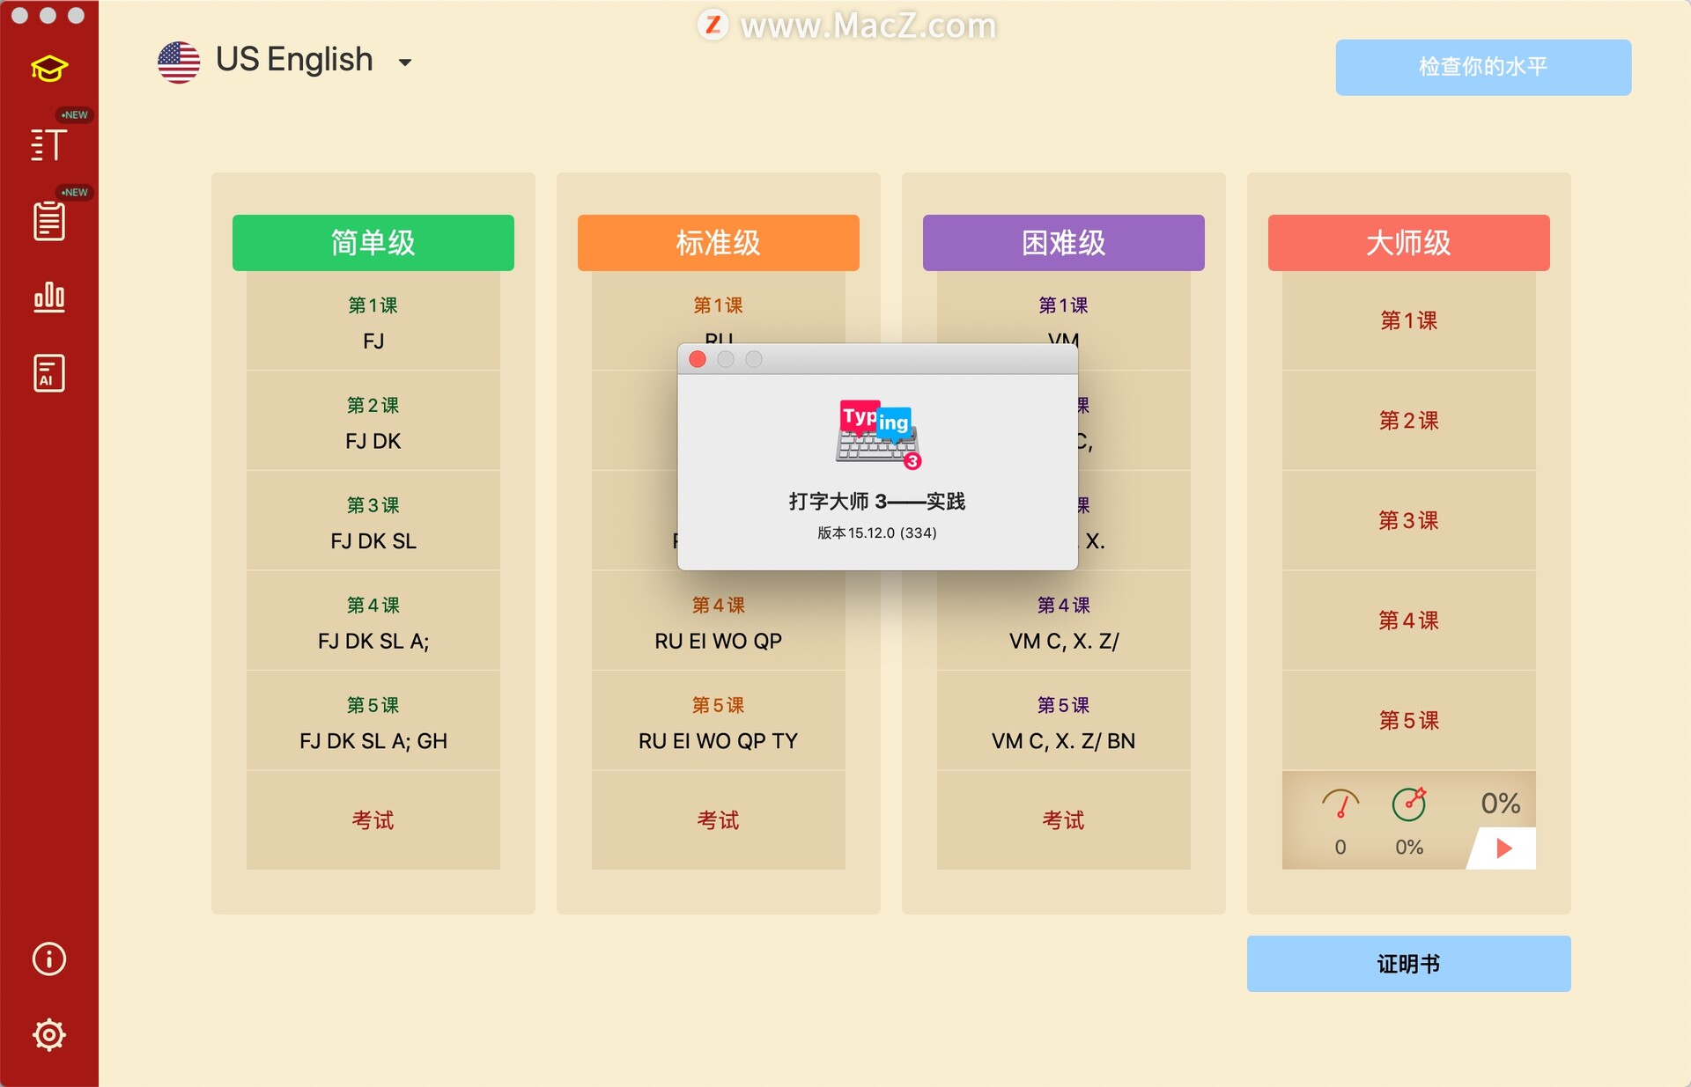Open easy lesson 1 FJ

[373, 321]
